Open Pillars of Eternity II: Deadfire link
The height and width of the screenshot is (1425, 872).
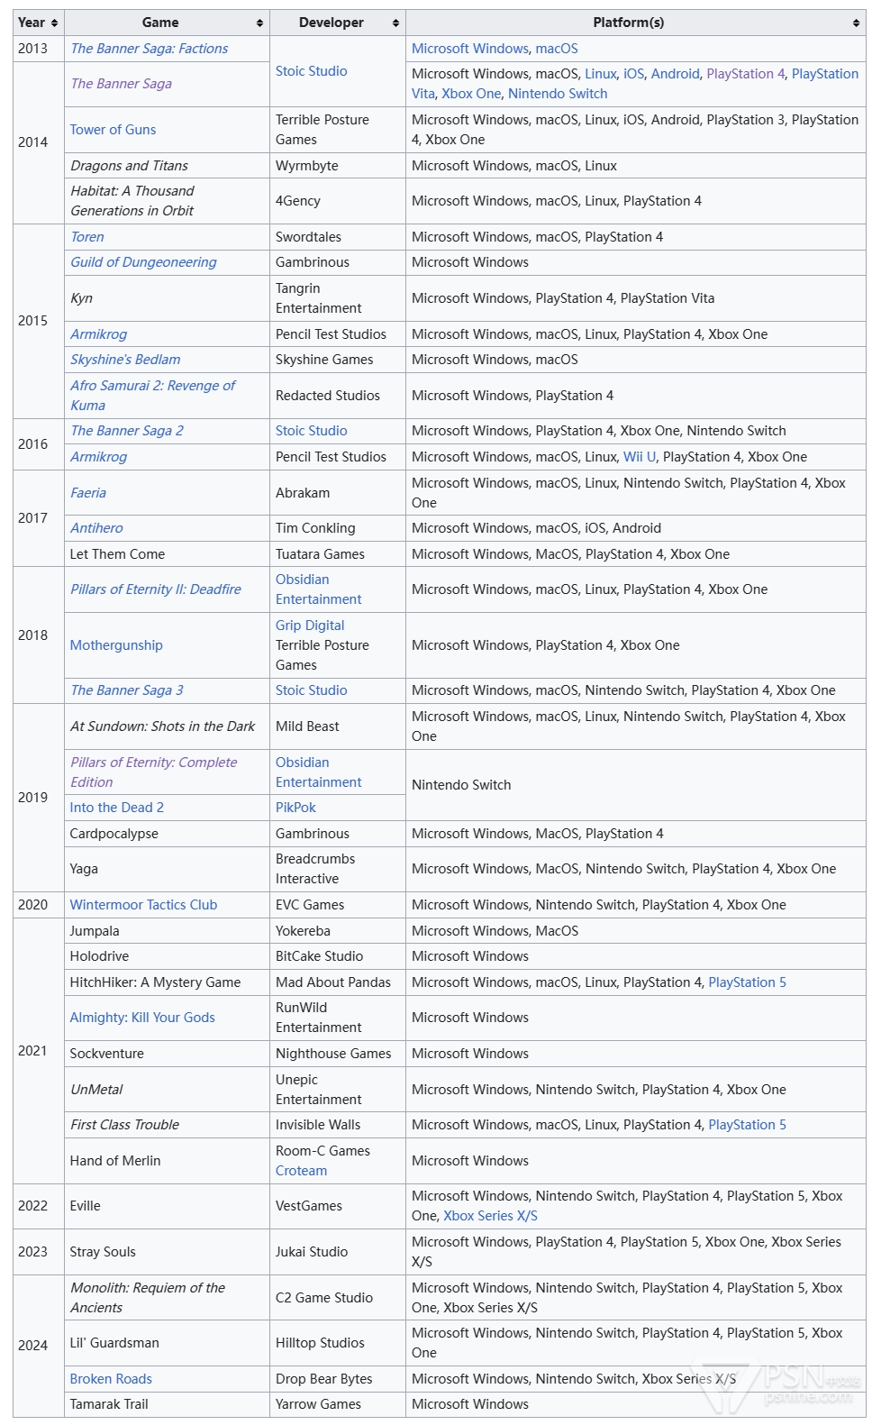156,589
